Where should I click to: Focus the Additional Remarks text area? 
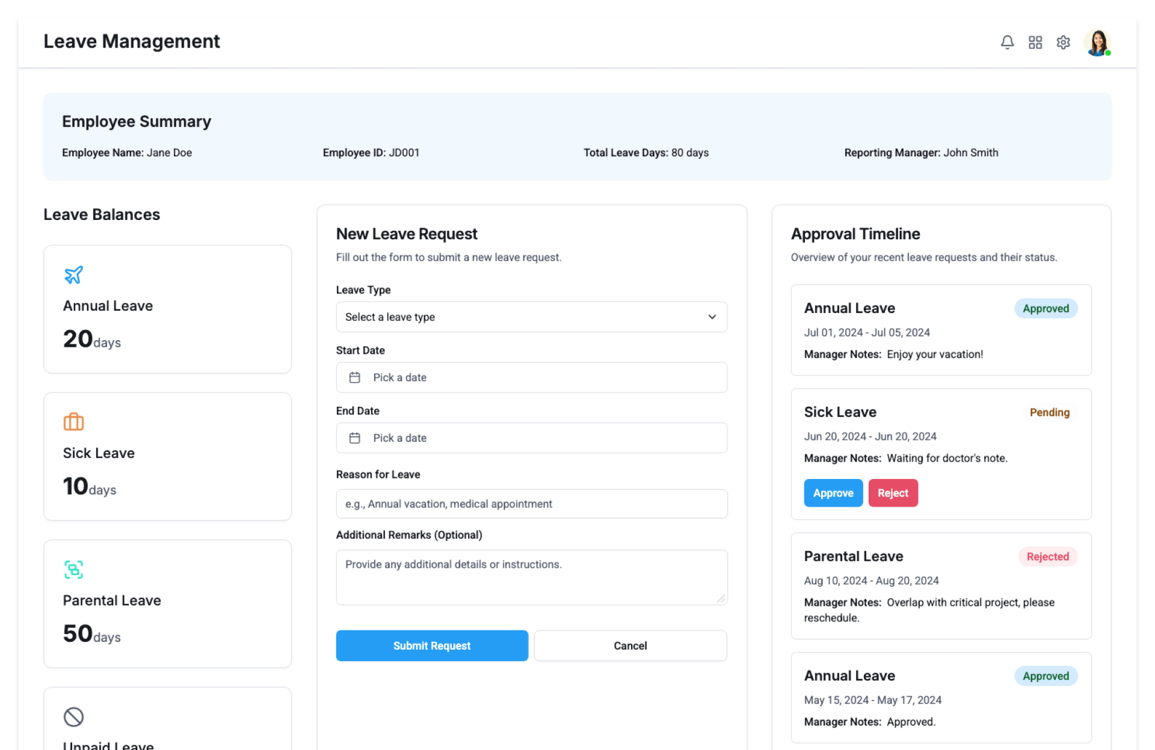coord(531,577)
